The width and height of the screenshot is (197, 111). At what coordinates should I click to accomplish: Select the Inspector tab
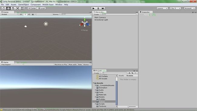point(145,12)
